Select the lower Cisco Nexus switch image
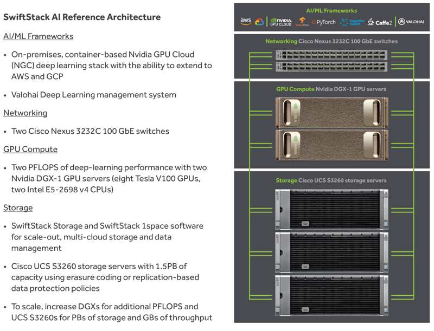This screenshot has width=434, height=331. click(331, 67)
